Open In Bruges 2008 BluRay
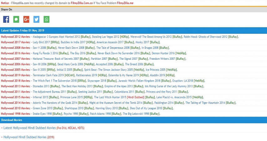 pyautogui.click(x=155, y=48)
